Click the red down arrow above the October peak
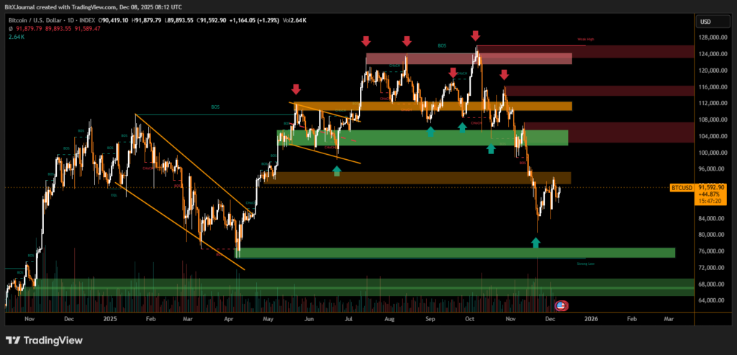This screenshot has width=737, height=355. tap(476, 35)
